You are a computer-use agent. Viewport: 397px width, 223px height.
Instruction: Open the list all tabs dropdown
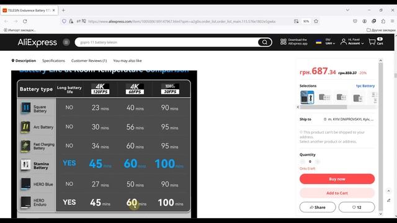(x=347, y=10)
